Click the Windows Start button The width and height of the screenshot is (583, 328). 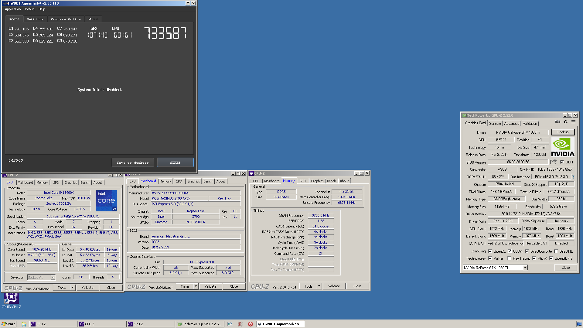tap(8, 324)
